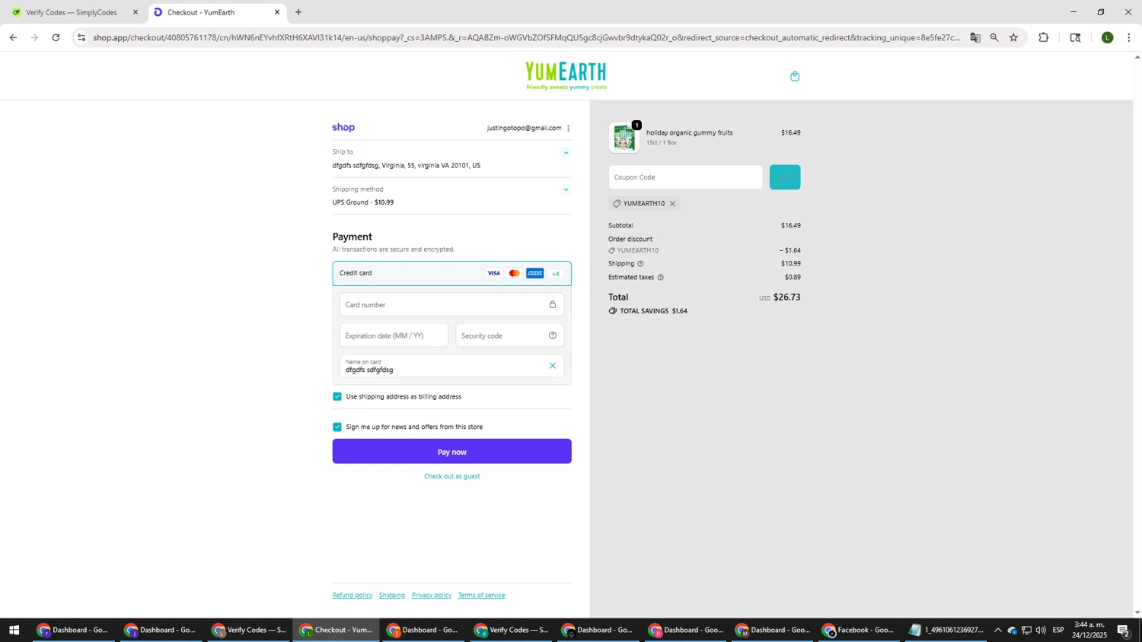Click the translate page icon
The width and height of the screenshot is (1142, 642).
pos(975,37)
